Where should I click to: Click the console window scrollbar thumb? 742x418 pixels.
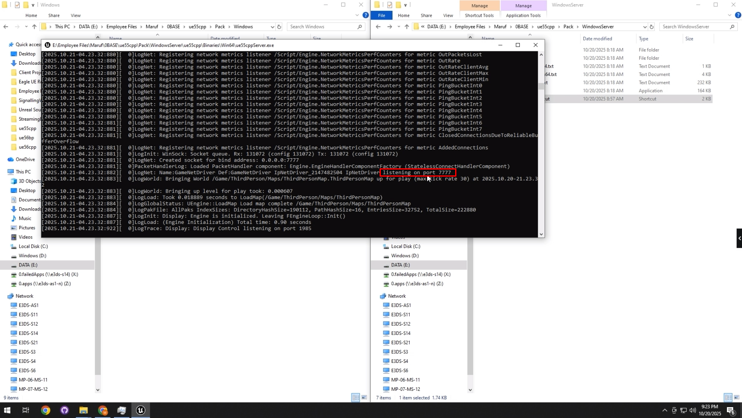pyautogui.click(x=541, y=86)
